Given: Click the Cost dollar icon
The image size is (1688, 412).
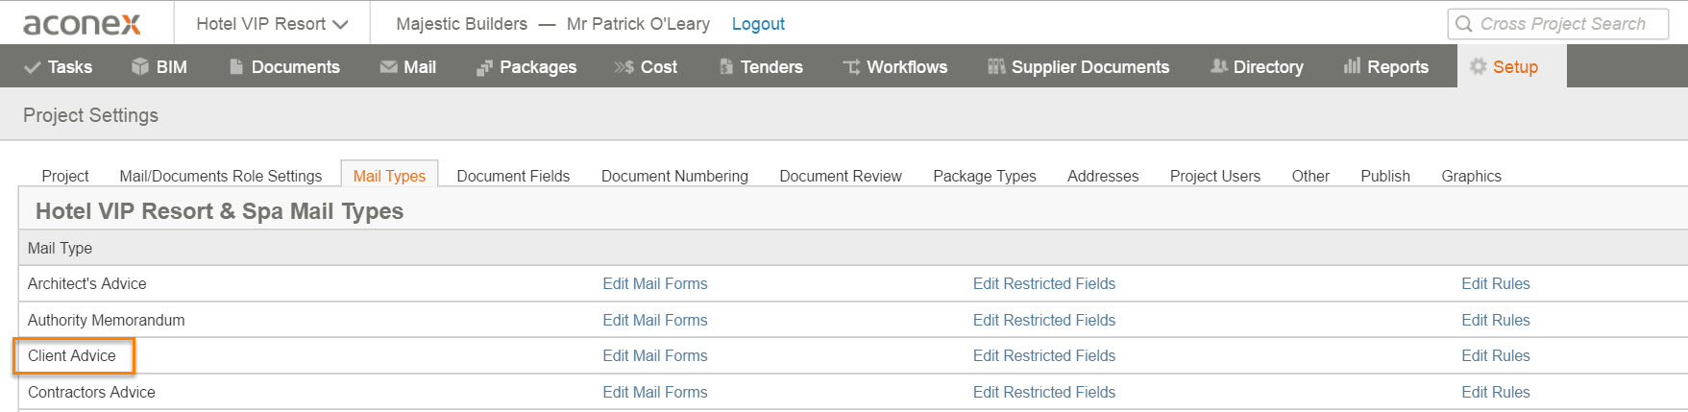Looking at the screenshot, I should [624, 67].
